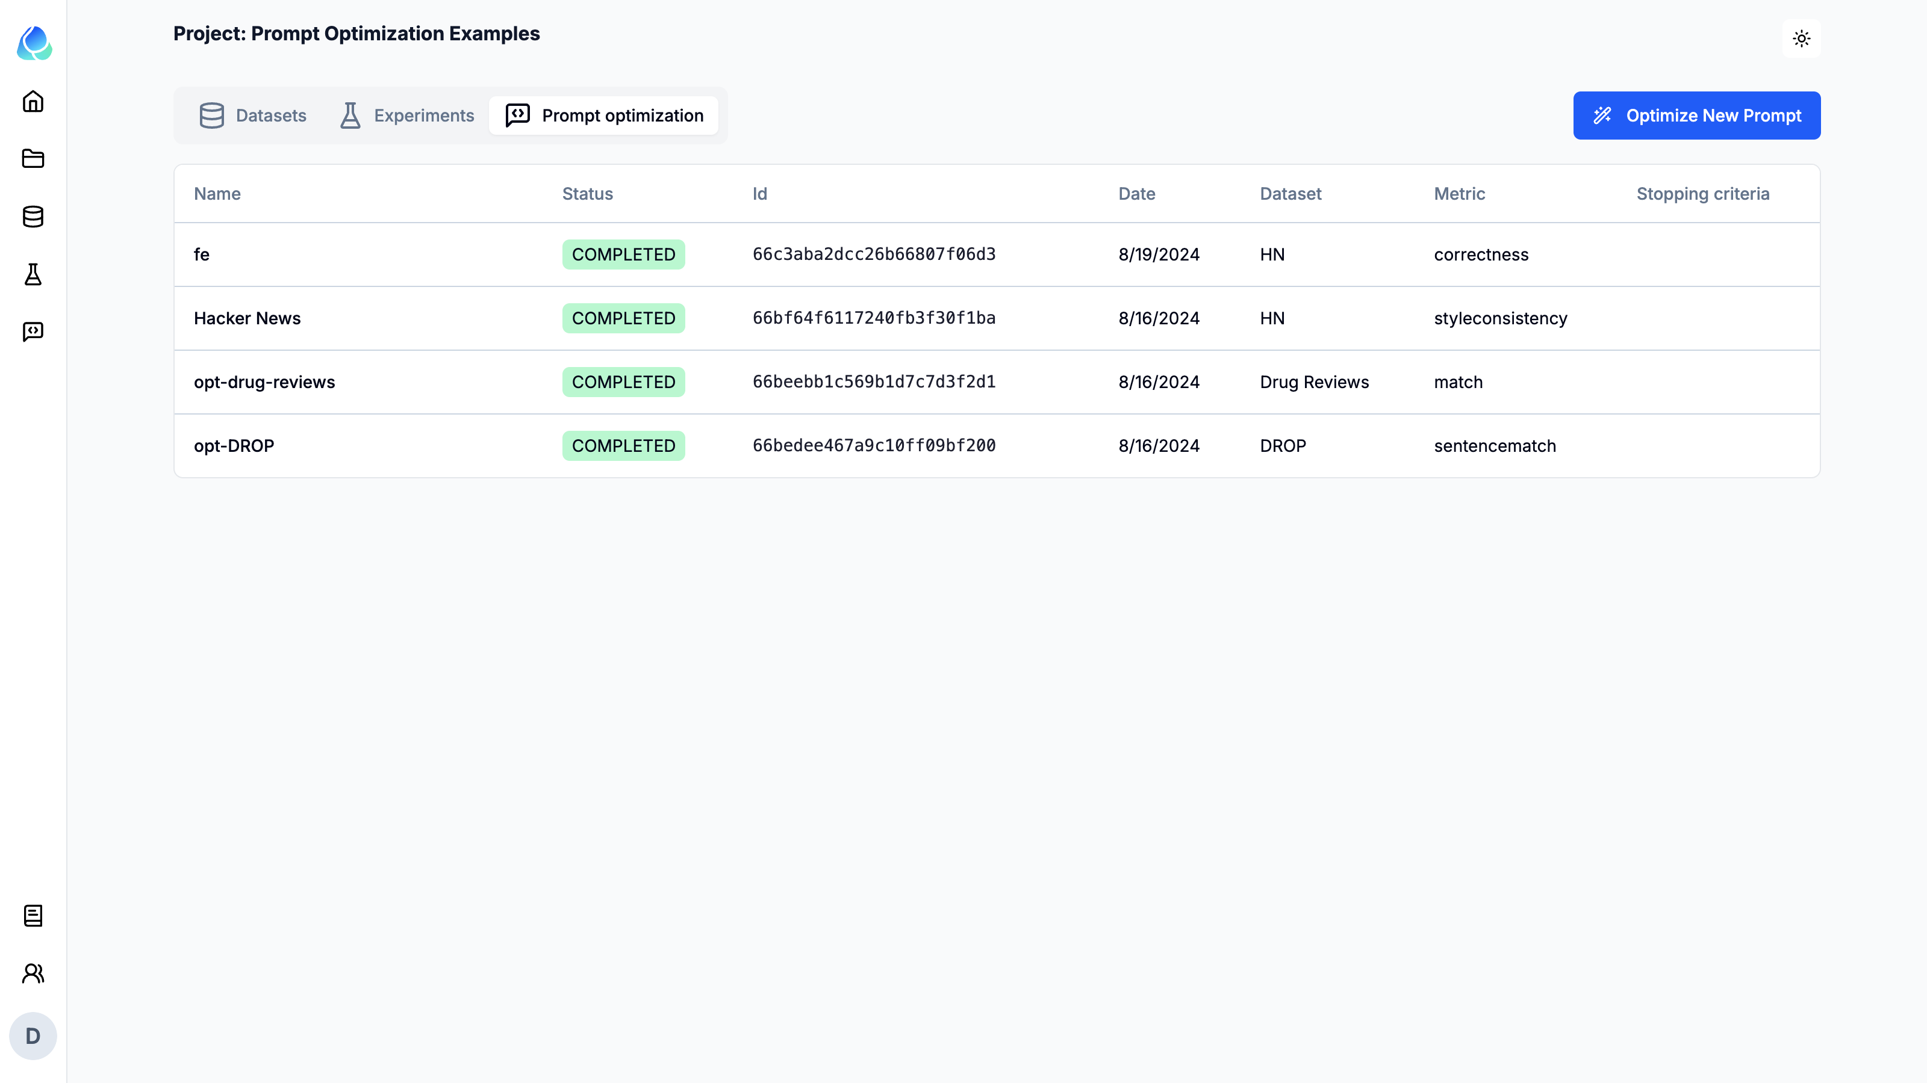Select the id 66c3aba2dcc26b66807f06d3
The width and height of the screenshot is (1927, 1083).
(874, 254)
